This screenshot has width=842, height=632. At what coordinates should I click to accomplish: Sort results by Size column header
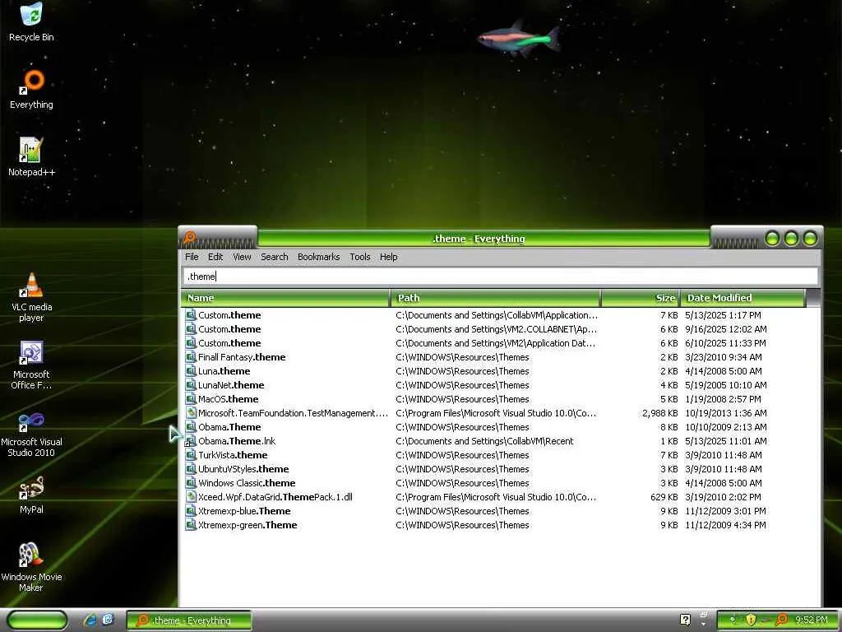640,298
